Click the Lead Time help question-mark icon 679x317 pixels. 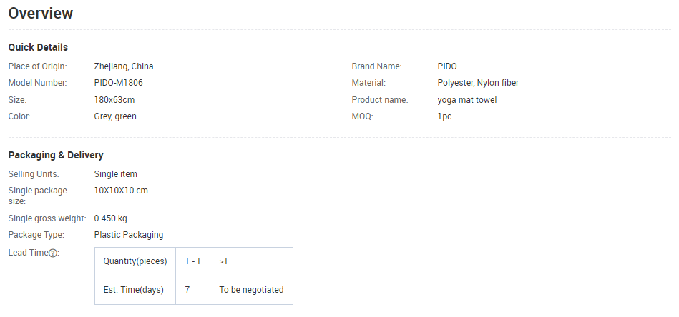53,253
